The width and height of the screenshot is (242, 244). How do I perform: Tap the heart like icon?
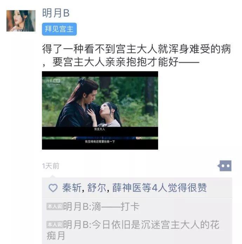click(53, 188)
